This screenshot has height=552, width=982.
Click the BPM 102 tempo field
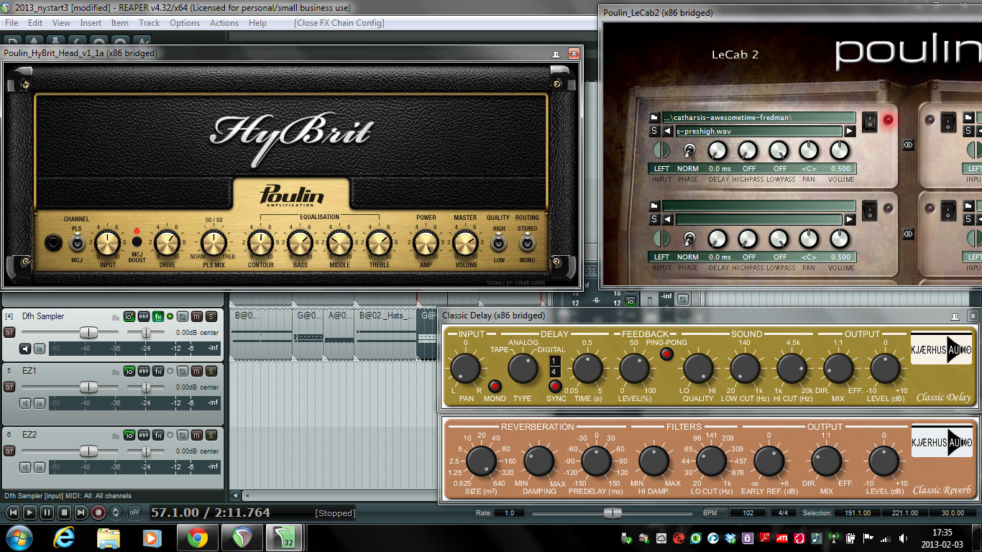click(x=747, y=513)
